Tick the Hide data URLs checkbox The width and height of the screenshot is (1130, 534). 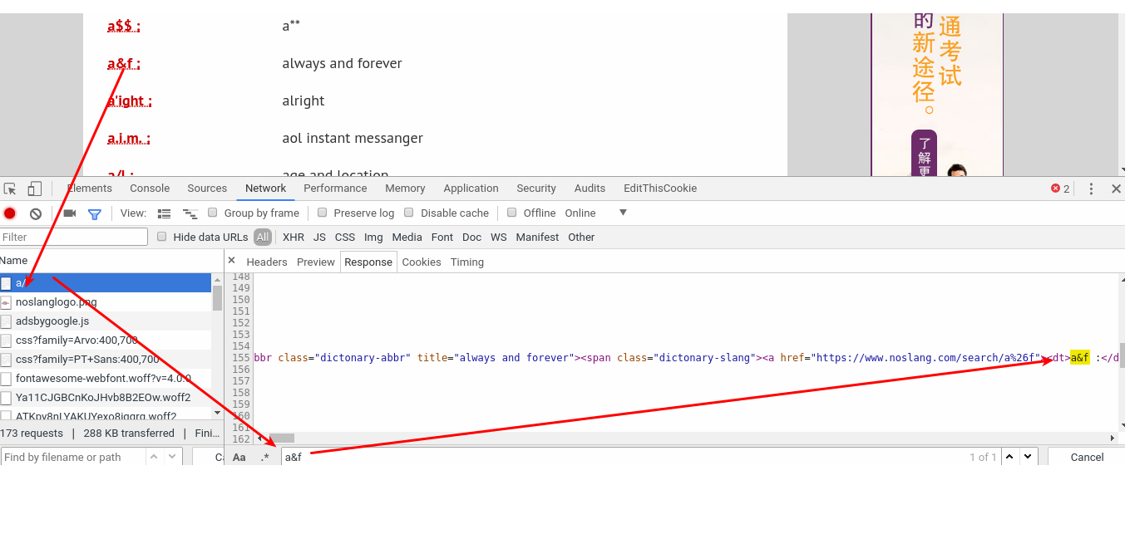pos(162,237)
